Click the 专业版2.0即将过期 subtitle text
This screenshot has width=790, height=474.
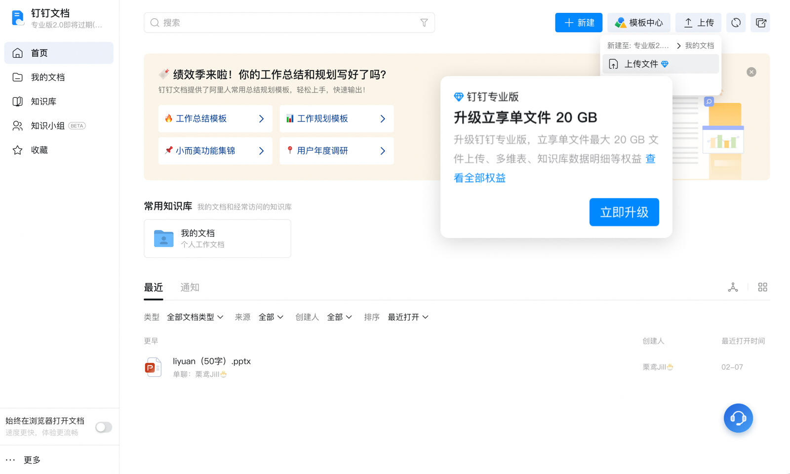[x=67, y=25]
